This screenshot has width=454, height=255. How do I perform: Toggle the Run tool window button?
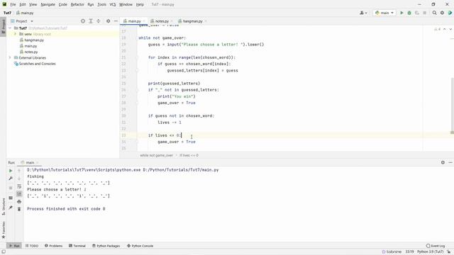14,246
